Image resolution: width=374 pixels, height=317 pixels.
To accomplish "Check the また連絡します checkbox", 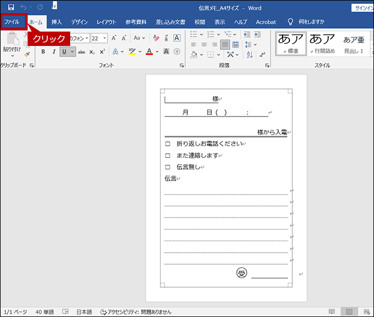I will pos(168,156).
